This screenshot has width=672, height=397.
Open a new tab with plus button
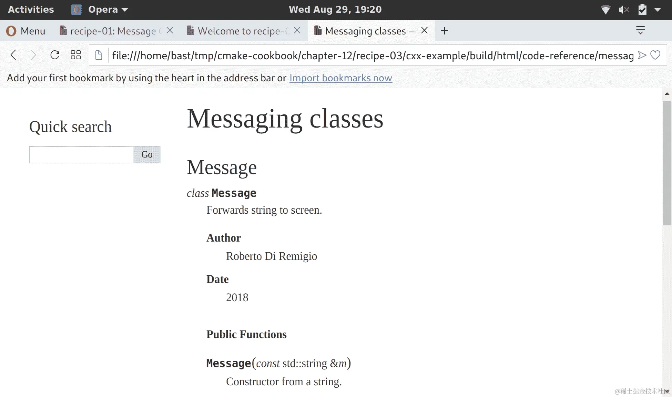(x=445, y=31)
